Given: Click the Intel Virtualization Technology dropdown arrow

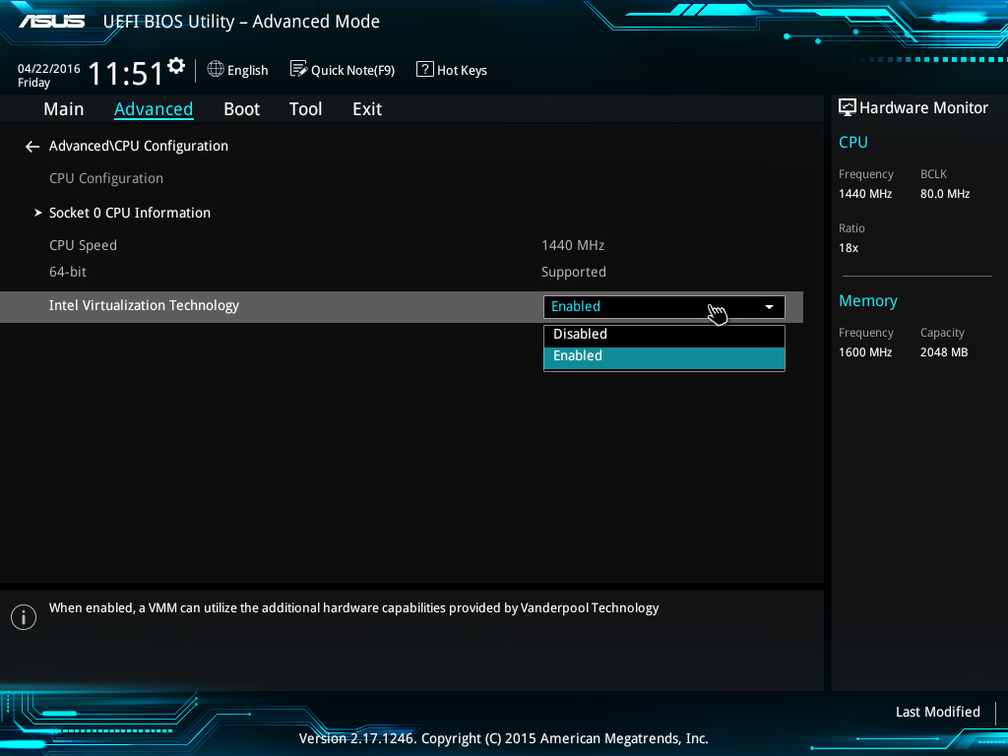Looking at the screenshot, I should (769, 307).
